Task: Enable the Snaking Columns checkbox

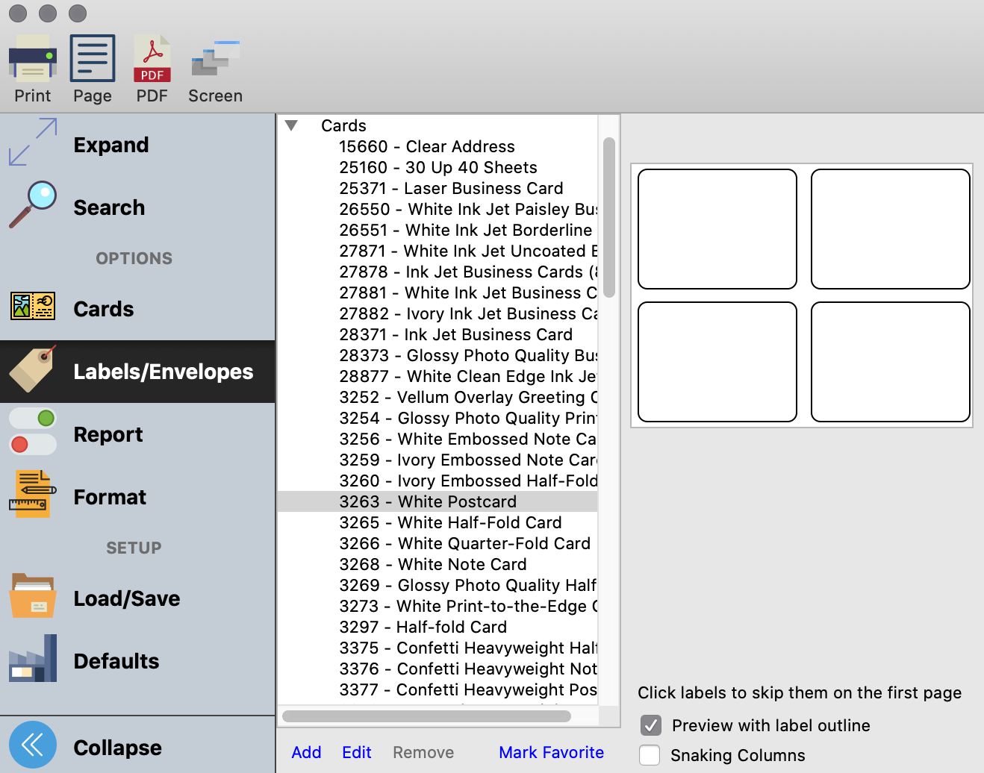Action: [x=650, y=755]
